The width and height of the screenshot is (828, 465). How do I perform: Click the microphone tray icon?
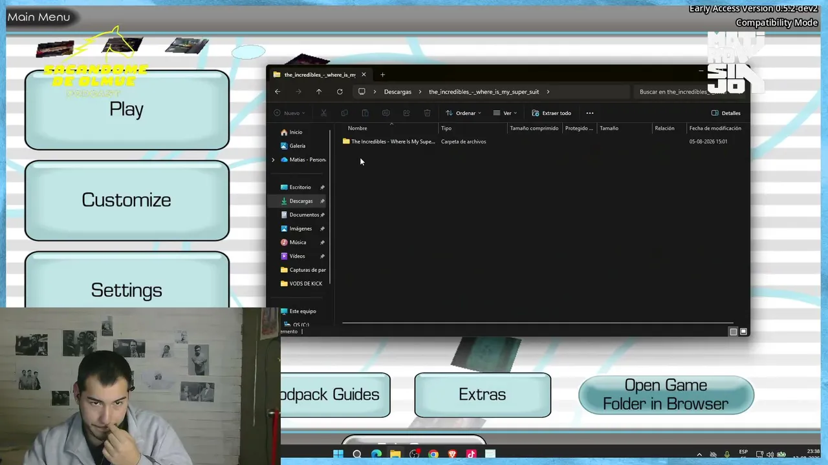coord(727,455)
